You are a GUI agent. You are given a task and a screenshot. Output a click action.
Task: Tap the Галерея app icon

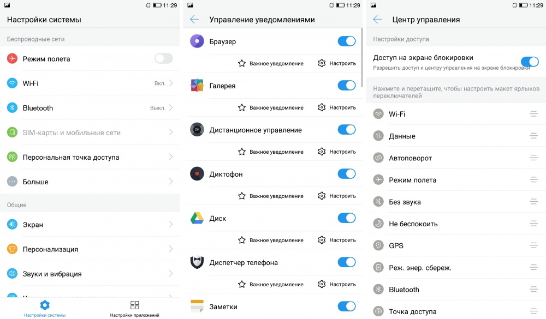[x=197, y=86]
